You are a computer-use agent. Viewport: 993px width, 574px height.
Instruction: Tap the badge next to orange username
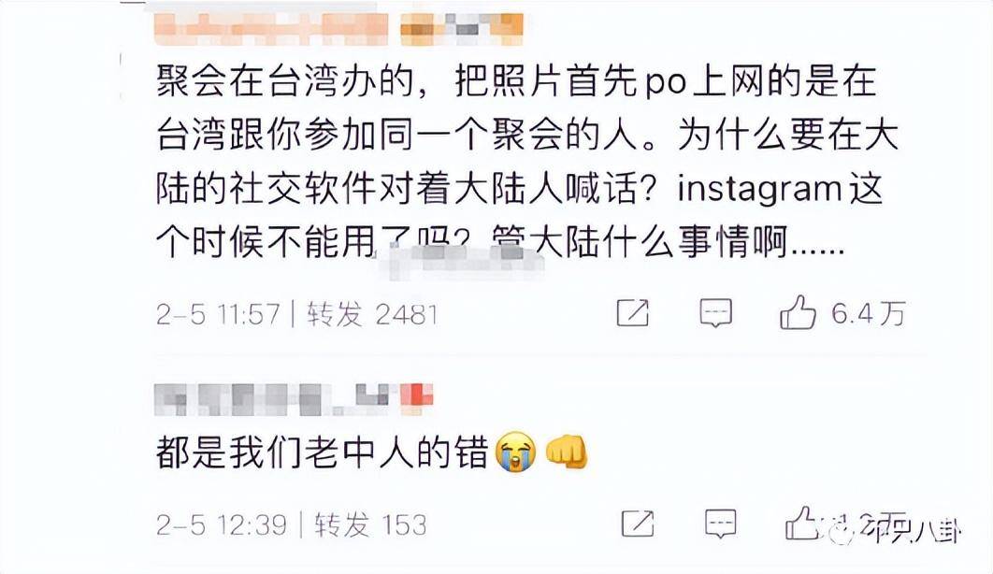pyautogui.click(x=462, y=29)
